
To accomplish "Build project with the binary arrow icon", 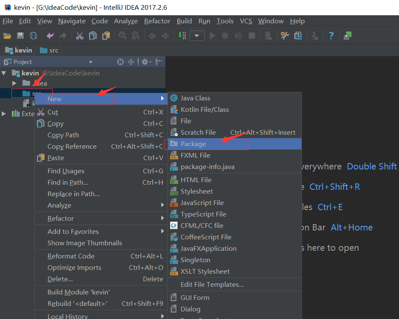I will (182, 36).
